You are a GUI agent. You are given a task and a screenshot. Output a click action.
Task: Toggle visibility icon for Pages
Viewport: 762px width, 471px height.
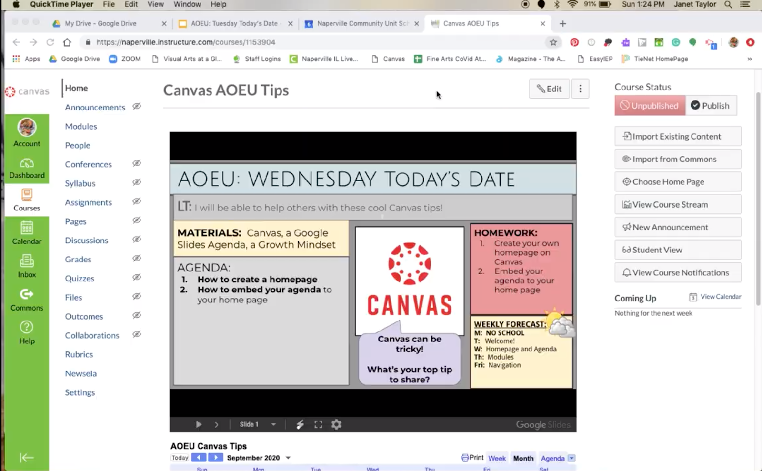(137, 220)
